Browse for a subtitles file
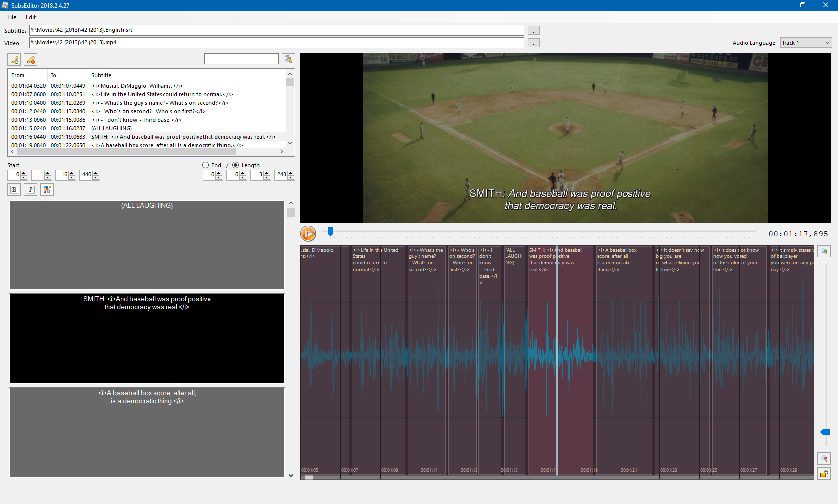 [533, 30]
